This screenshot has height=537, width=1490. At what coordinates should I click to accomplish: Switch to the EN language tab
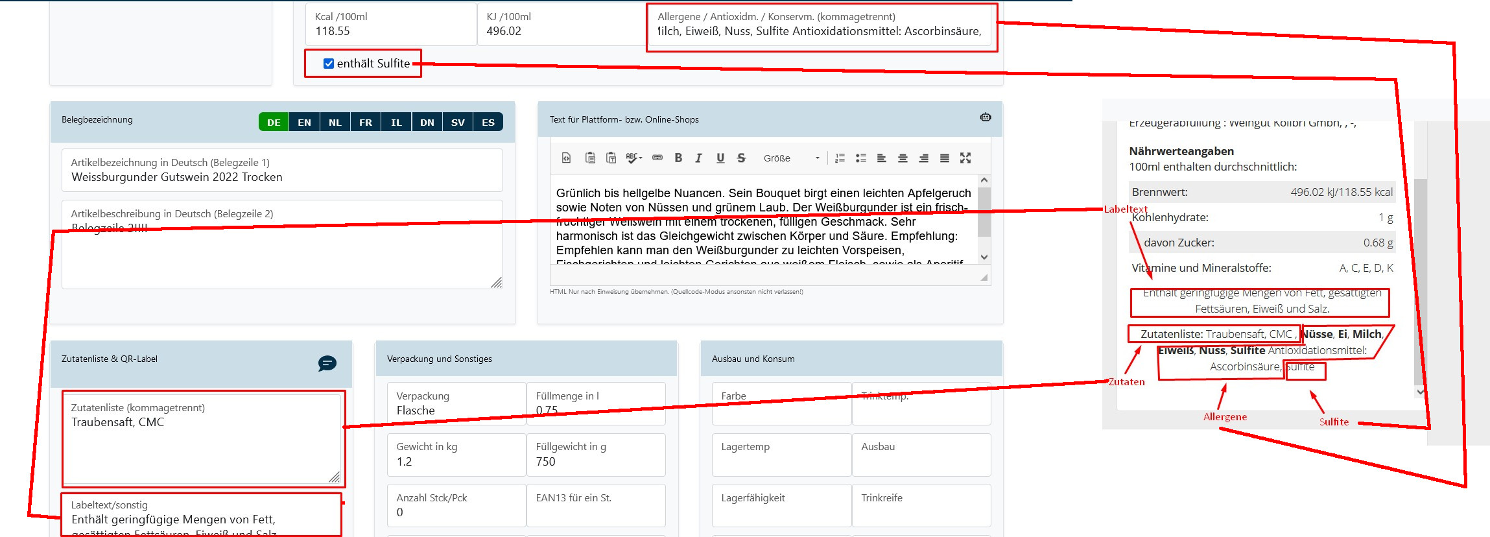pos(304,122)
